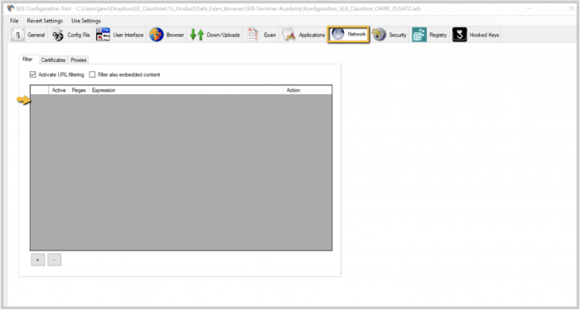This screenshot has width=580, height=310.
Task: Open the Browser globe icon
Action: [157, 35]
